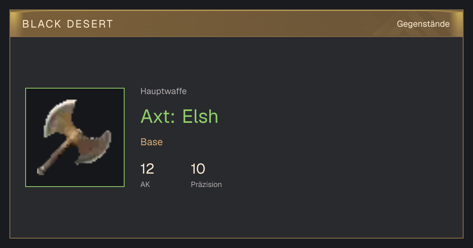The height and width of the screenshot is (248, 473).
Task: Click the AK value 12
Action: tap(147, 169)
